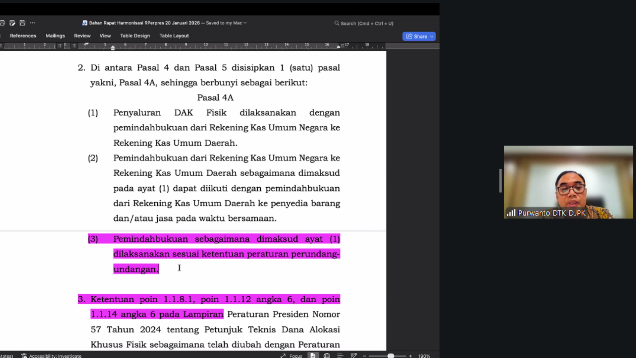Switch to Draft view icon
Screen dimensions: 636x358
pyautogui.click(x=353, y=356)
